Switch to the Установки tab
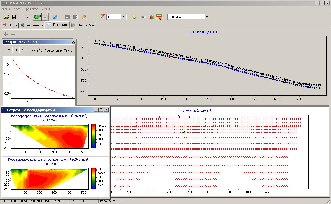The image size is (331, 204). pos(32,25)
